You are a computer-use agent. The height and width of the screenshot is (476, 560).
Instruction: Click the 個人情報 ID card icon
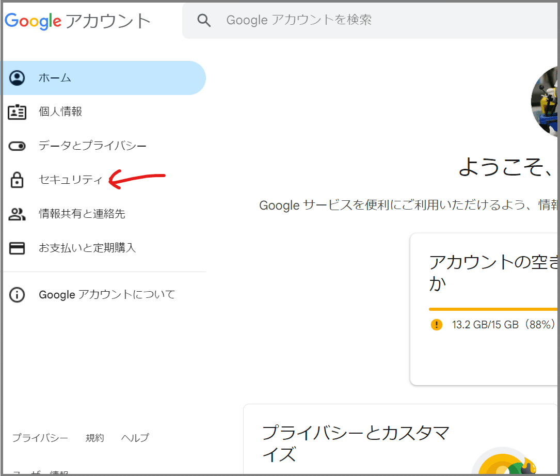pos(17,112)
